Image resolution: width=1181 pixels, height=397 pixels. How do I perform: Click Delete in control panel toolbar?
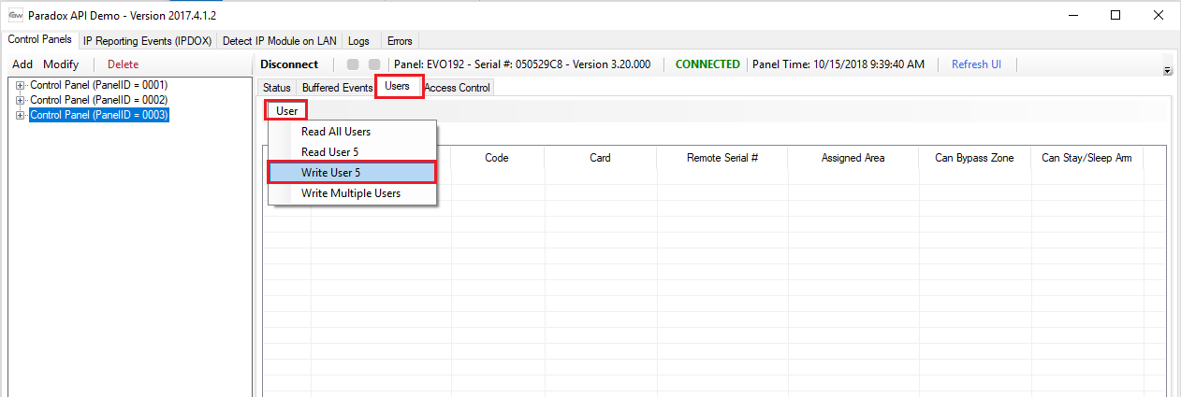pyautogui.click(x=123, y=64)
